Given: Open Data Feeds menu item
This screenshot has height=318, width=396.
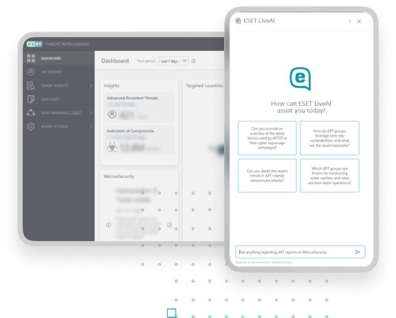Looking at the screenshot, I should [x=58, y=99].
